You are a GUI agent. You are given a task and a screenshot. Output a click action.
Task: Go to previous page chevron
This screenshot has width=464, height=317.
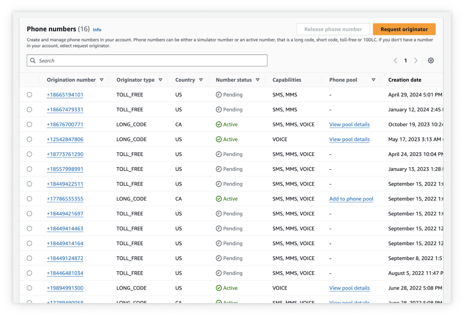click(x=395, y=61)
